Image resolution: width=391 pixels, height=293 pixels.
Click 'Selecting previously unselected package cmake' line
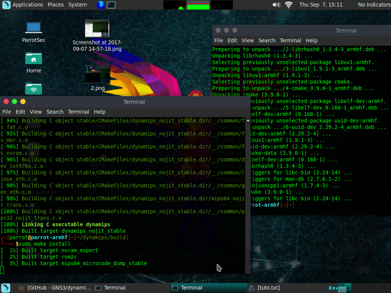tap(282, 82)
